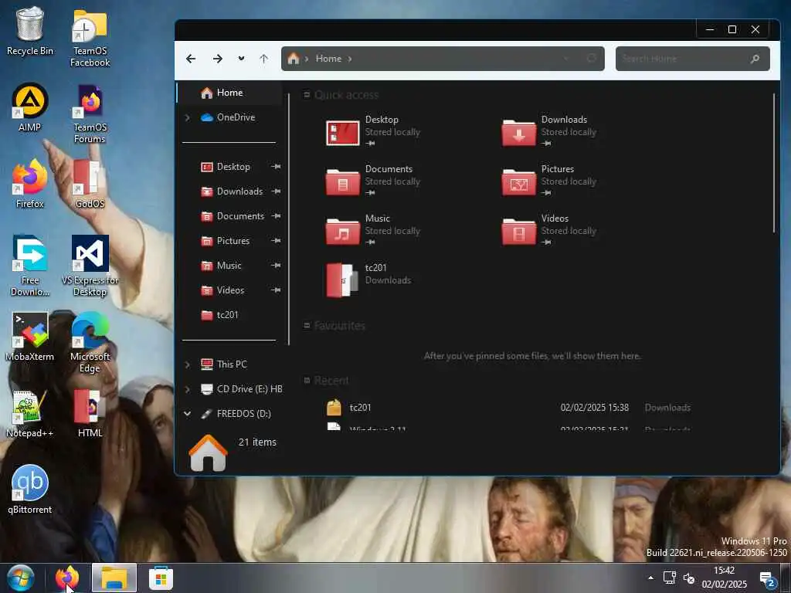This screenshot has width=791, height=593.
Task: Go back in File Explorer
Action: [191, 59]
